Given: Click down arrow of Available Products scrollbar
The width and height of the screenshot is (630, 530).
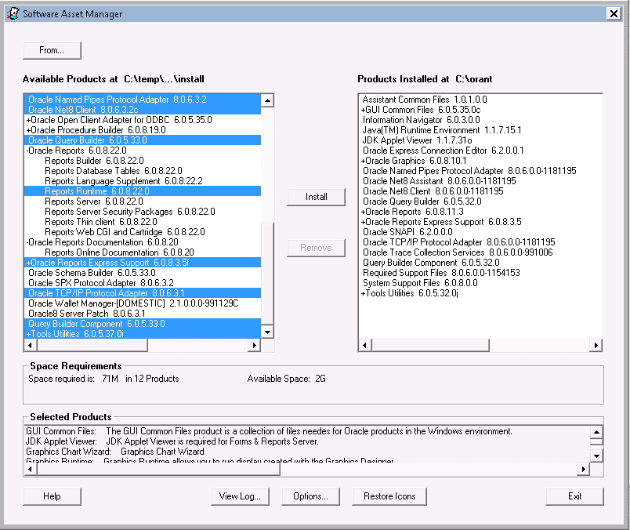Looking at the screenshot, I should 267,332.
